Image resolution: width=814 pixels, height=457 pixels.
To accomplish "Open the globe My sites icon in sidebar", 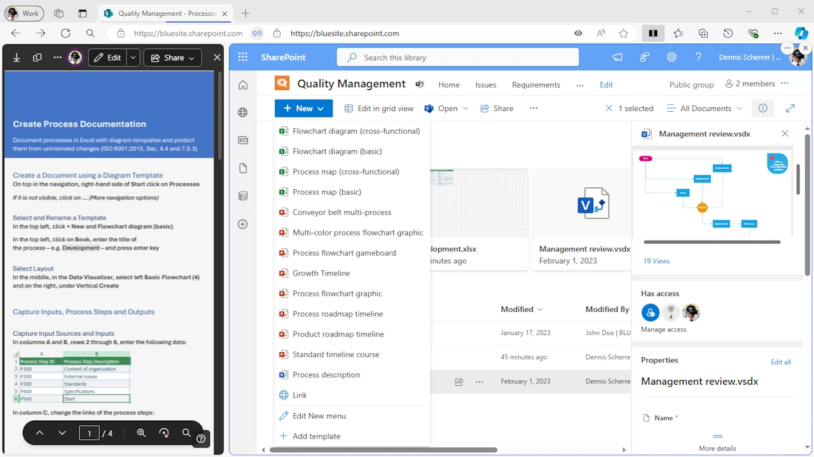I will click(242, 113).
